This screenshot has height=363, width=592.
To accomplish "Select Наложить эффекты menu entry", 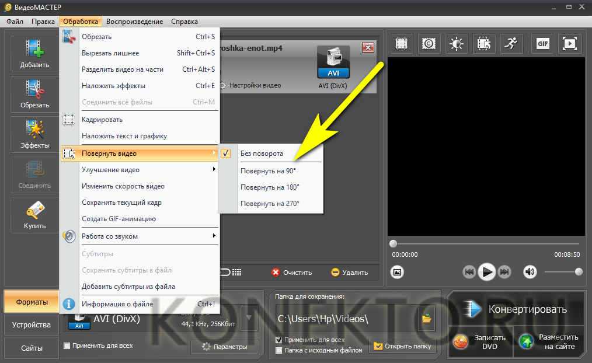I will pos(140,86).
